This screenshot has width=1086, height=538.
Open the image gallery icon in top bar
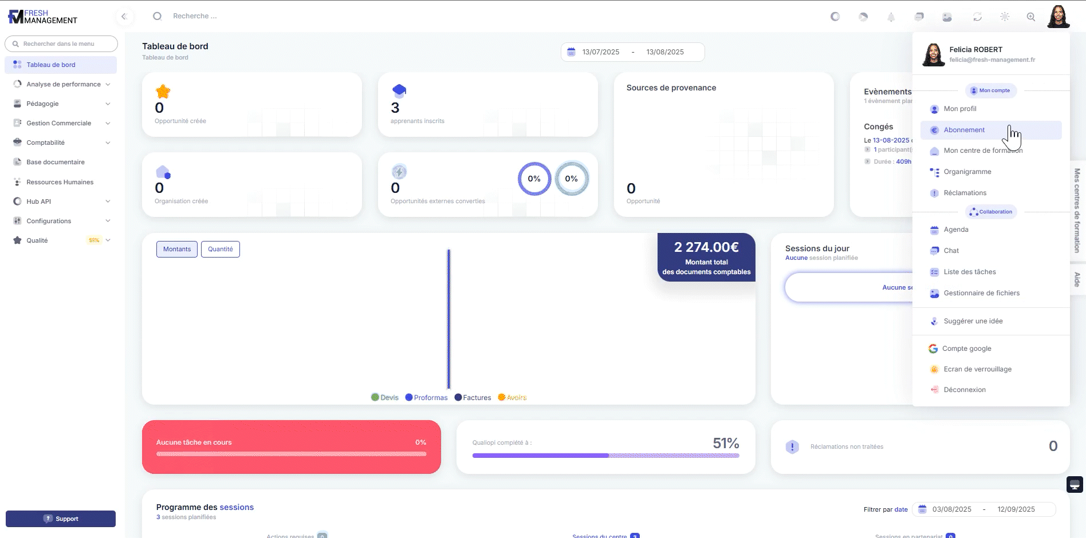tap(947, 17)
